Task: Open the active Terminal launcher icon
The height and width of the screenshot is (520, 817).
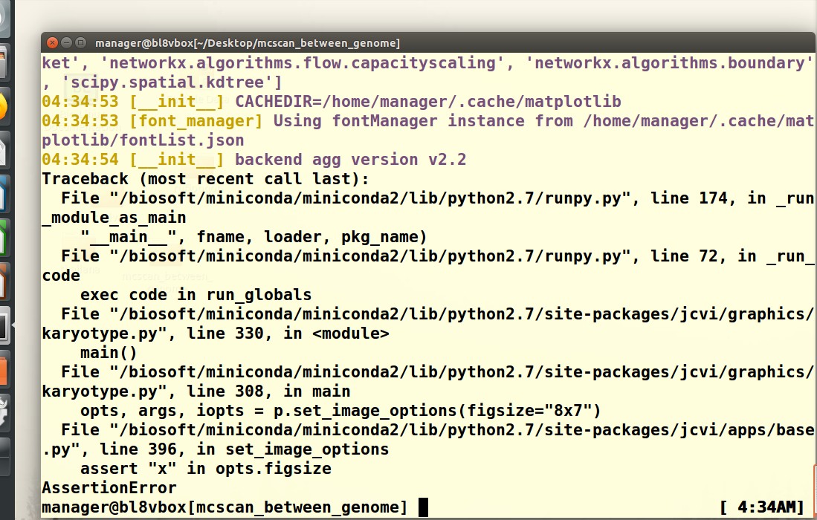Action: pyautogui.click(x=3, y=325)
